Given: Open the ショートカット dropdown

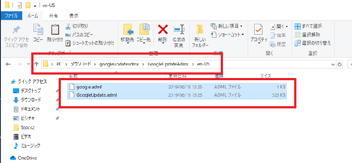Looking at the screenshot, I should coord(227,35).
